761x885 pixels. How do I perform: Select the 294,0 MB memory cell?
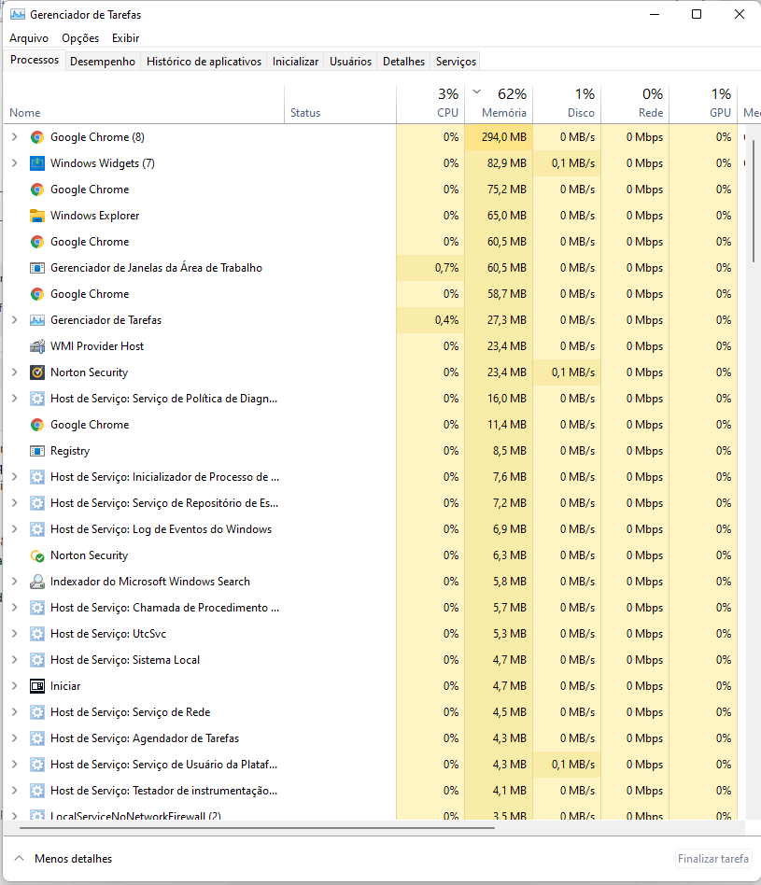click(499, 137)
